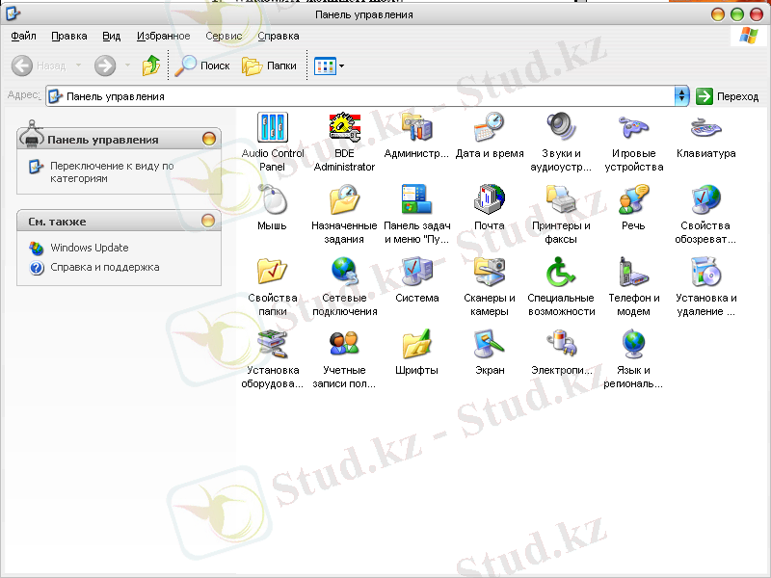Open Звуки и аудиоустройства icon

561,128
